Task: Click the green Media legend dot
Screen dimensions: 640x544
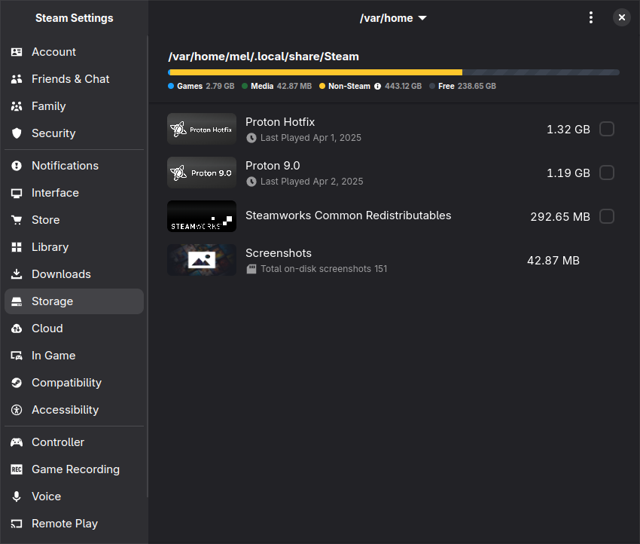Action: pos(245,86)
